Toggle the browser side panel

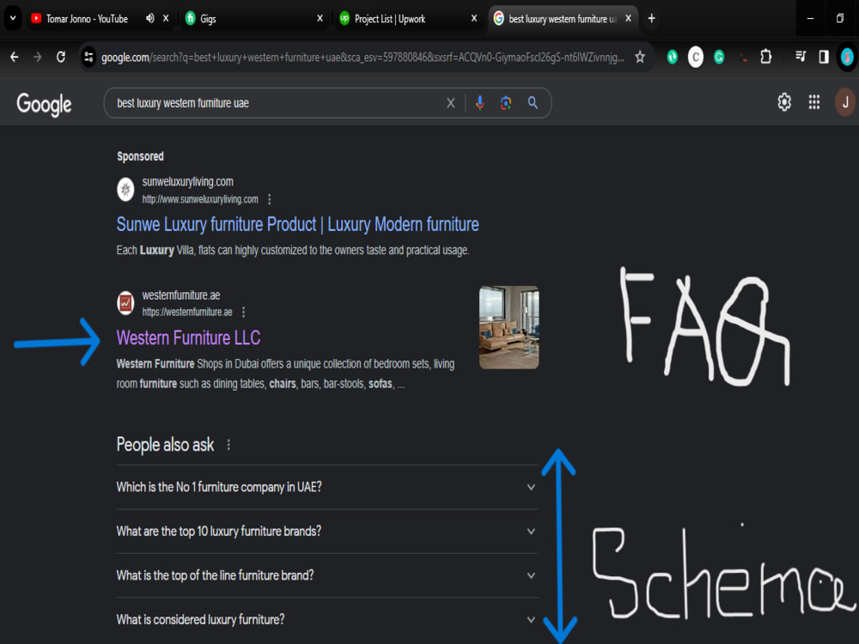(x=824, y=57)
